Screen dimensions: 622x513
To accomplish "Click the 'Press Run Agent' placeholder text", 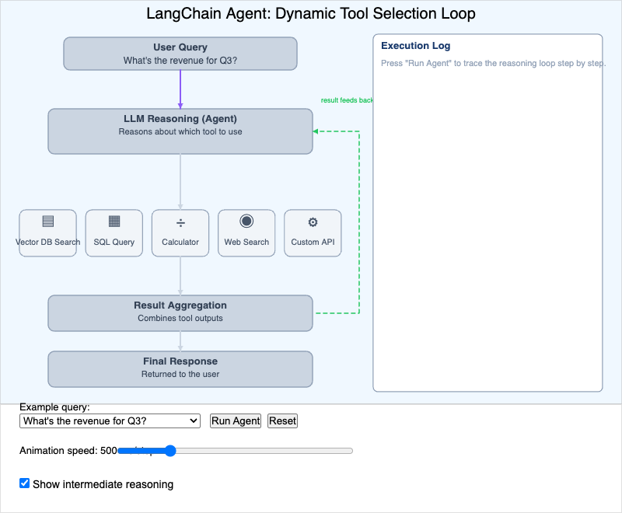I will click(493, 63).
